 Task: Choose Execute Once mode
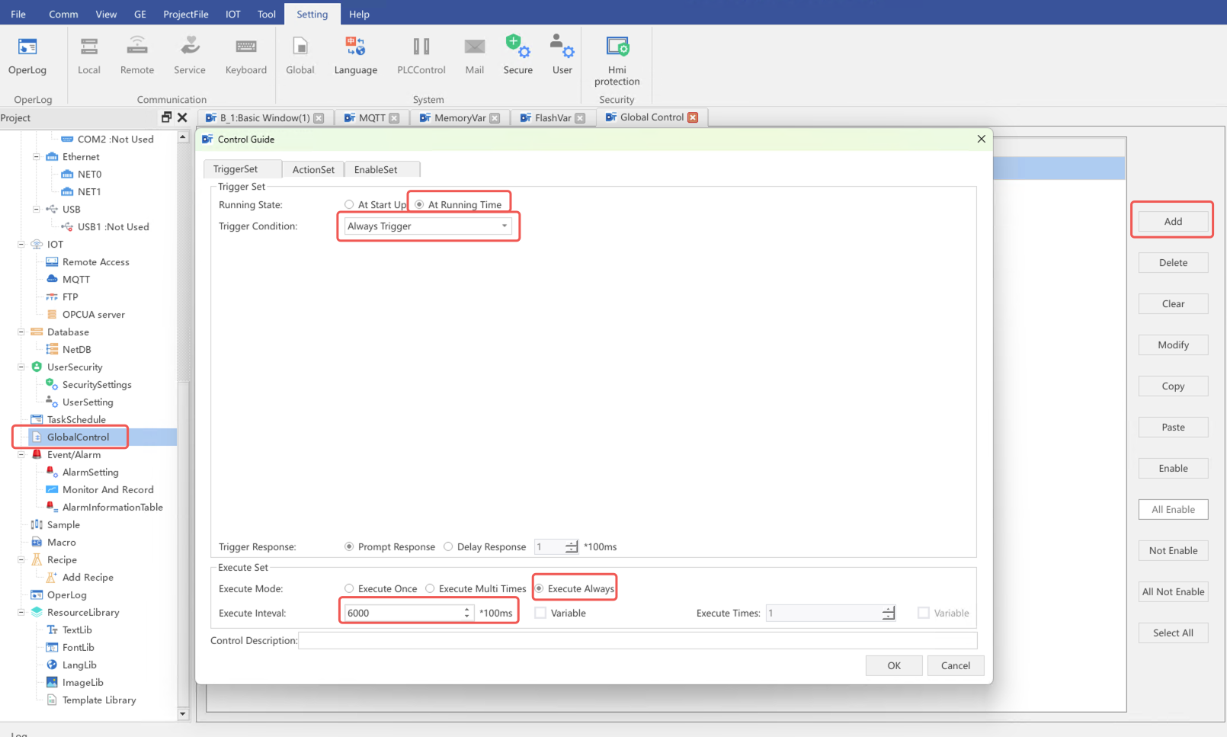tap(349, 589)
